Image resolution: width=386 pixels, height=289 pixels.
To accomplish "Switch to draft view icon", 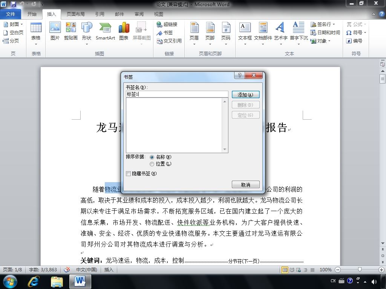I will tap(312, 270).
